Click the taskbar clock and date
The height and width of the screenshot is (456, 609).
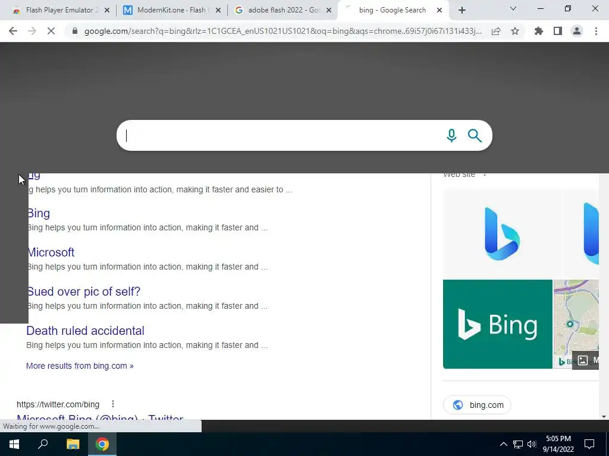coord(558,444)
